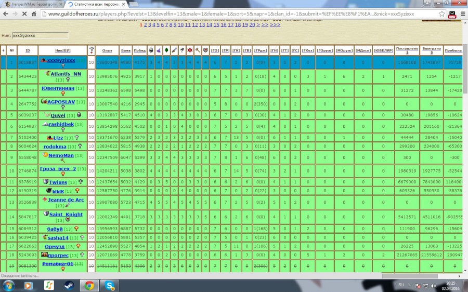Click the browser forward arrow

click(15, 14)
